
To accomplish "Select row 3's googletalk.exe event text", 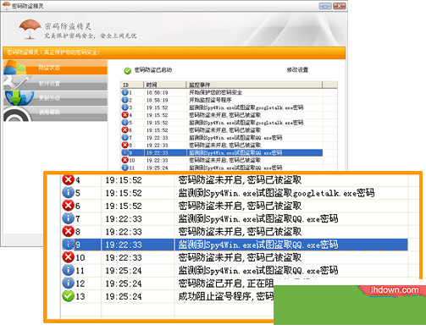I will point(246,107).
